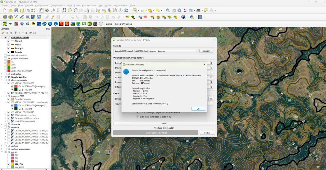326x170 pixels.
Task: Collapse the imagens-2008 group
Action: (2, 96)
